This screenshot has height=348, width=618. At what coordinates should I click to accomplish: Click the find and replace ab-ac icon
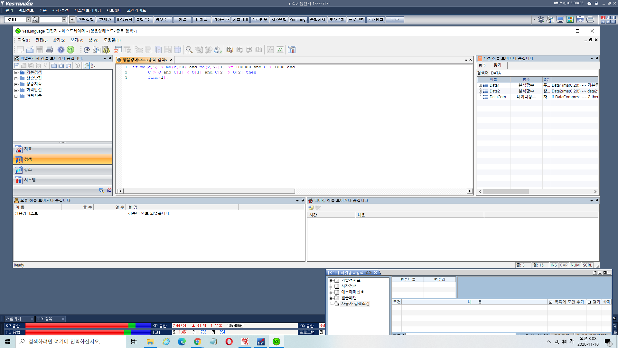point(218,50)
